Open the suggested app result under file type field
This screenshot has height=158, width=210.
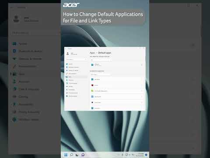[x=117, y=65]
